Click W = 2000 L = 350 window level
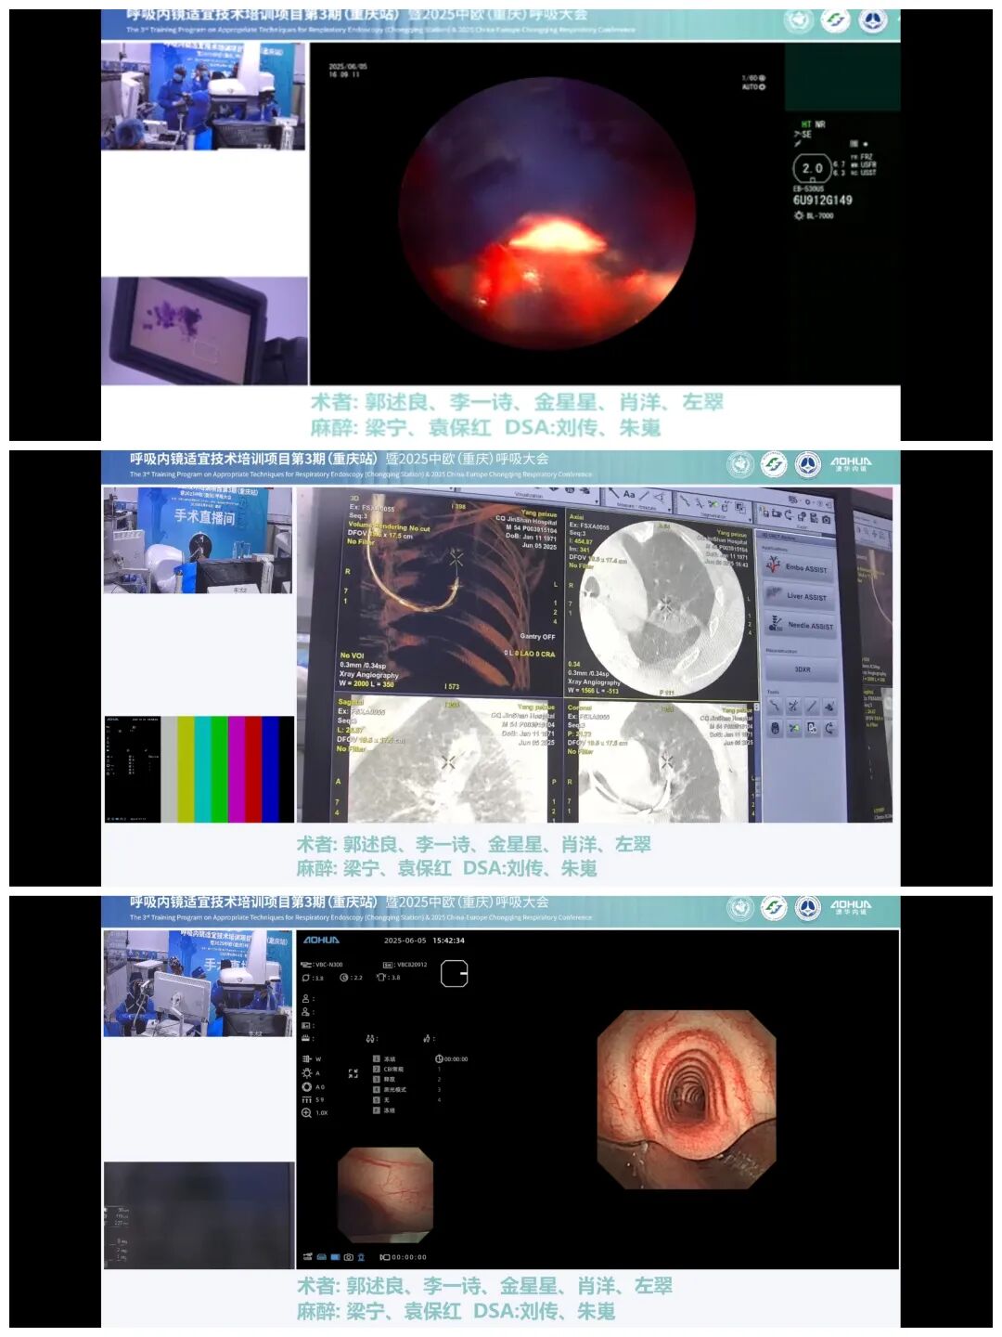 366,684
